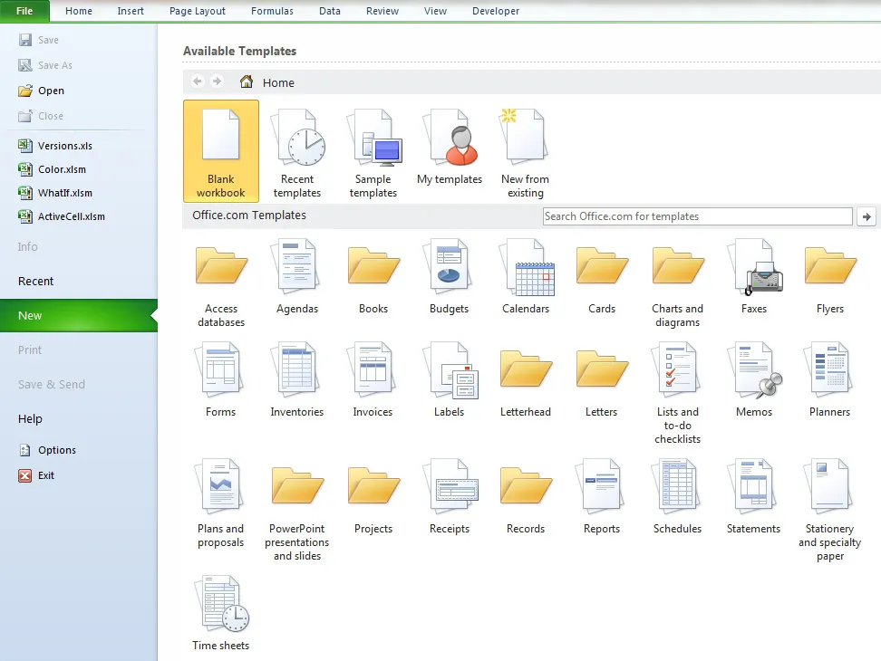Image resolution: width=881 pixels, height=661 pixels.
Task: Start the Office.com template search arrow
Action: point(866,216)
